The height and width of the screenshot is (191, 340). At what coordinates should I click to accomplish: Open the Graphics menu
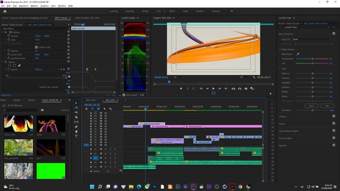pyautogui.click(x=45, y=6)
